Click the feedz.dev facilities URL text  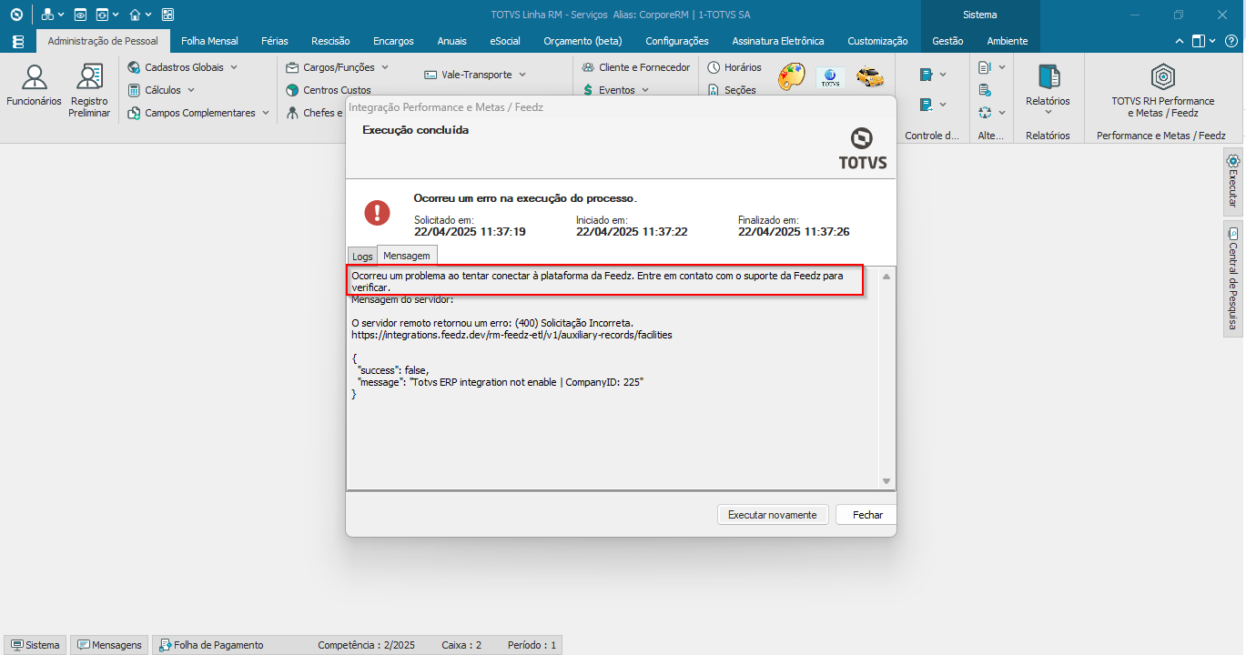pos(512,335)
